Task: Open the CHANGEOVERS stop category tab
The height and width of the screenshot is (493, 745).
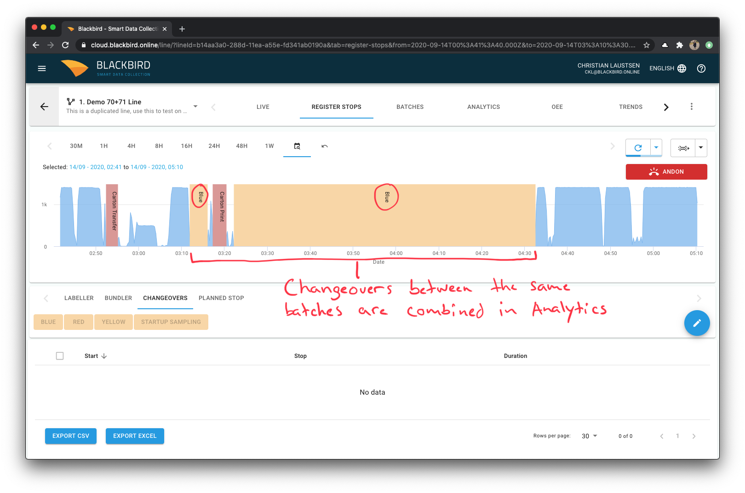Action: pyautogui.click(x=165, y=298)
